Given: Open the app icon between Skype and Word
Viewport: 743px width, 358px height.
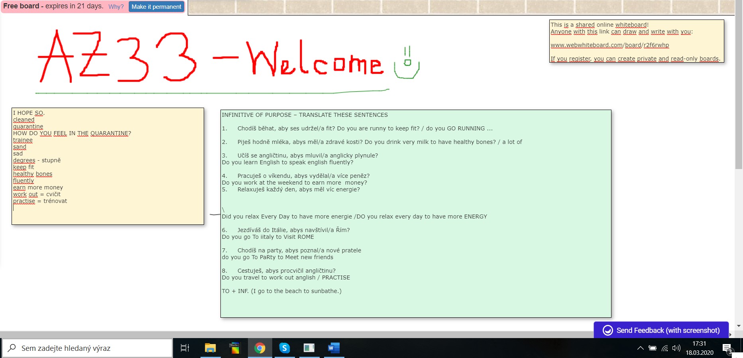Looking at the screenshot, I should (309, 348).
